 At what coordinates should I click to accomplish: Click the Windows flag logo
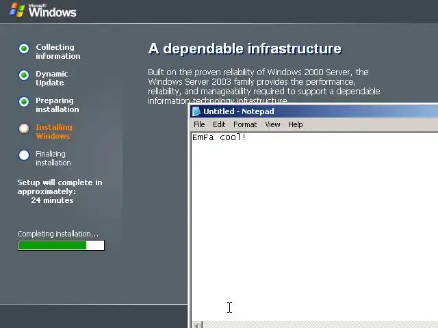[17, 10]
